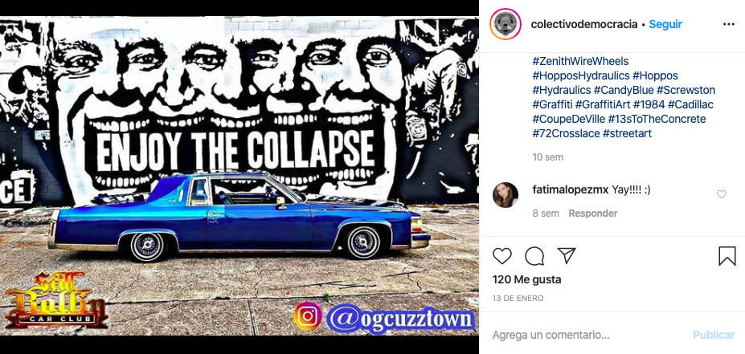Open fatimalopezmx's profile picture
Screen dimensions: 745x354
[506, 195]
